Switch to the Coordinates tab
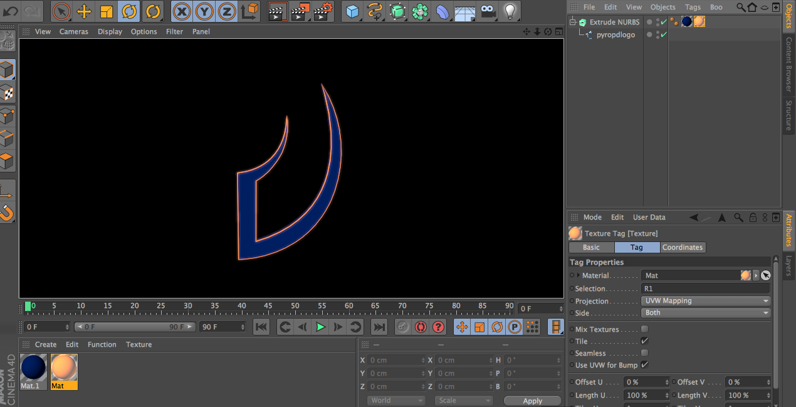Screen dimensions: 796x407 tap(683, 247)
